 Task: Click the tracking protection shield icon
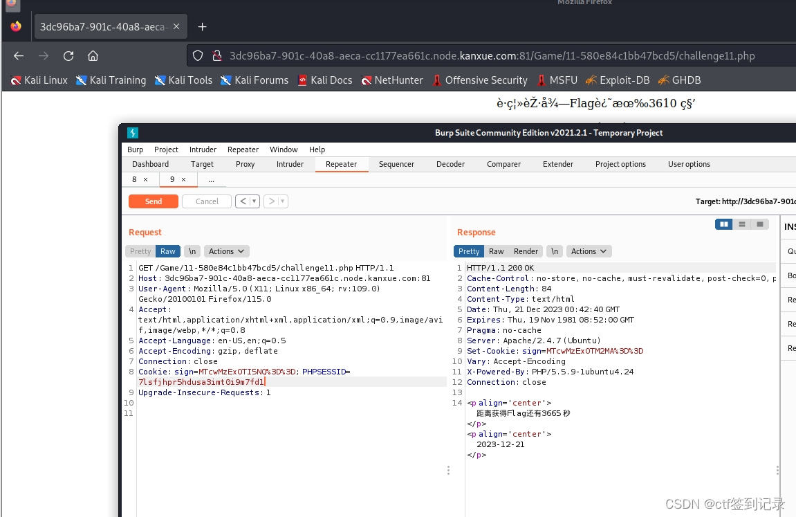198,56
